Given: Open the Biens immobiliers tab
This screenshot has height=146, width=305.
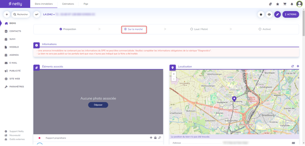Looking at the screenshot, I should (x=44, y=4).
